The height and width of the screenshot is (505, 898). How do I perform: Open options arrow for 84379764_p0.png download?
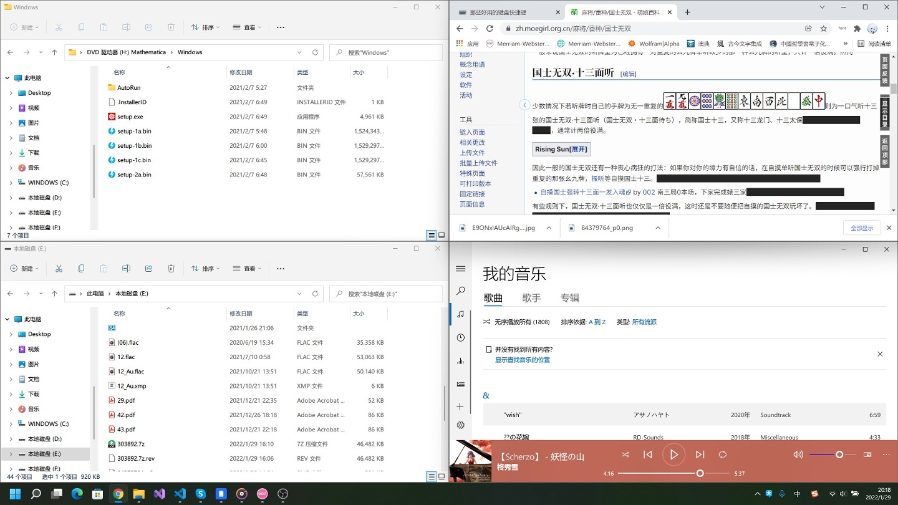pos(658,228)
